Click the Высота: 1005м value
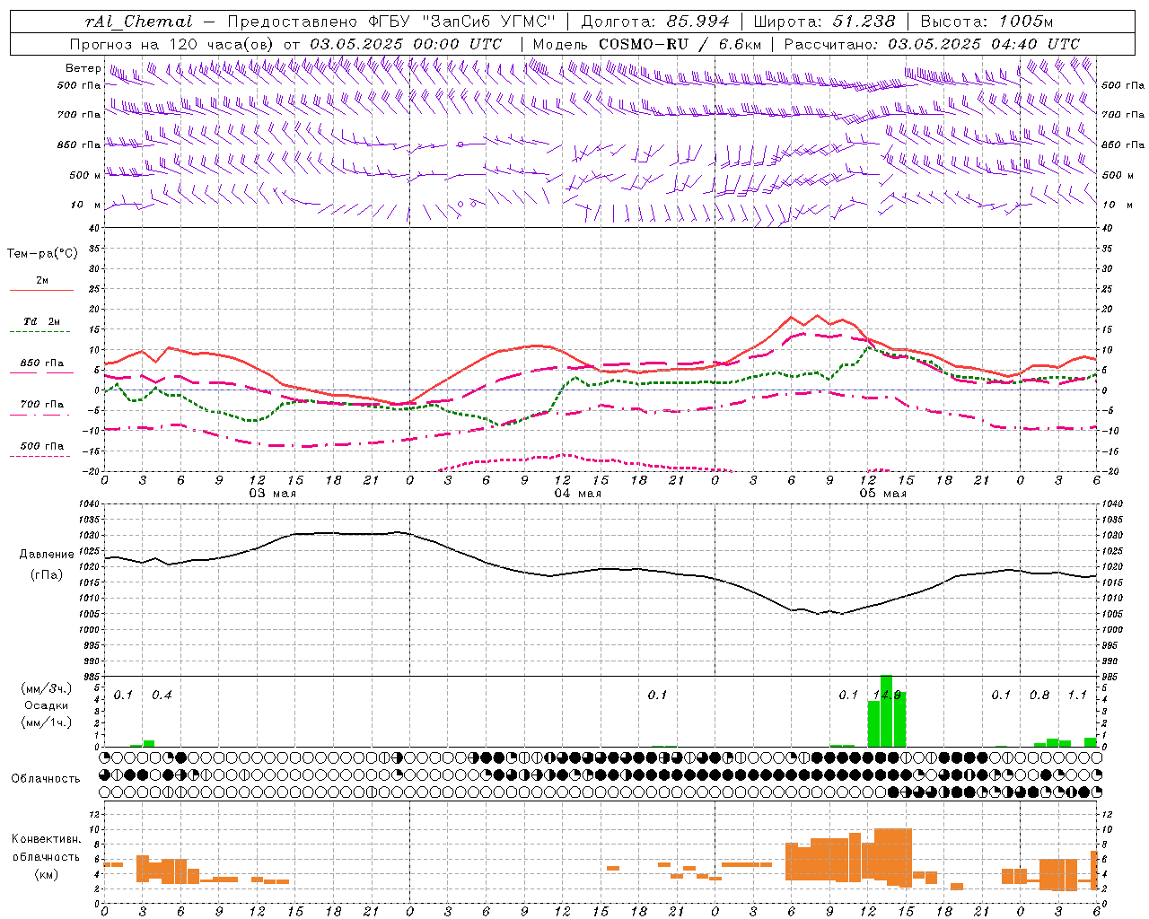The height and width of the screenshot is (919, 1149). (987, 22)
